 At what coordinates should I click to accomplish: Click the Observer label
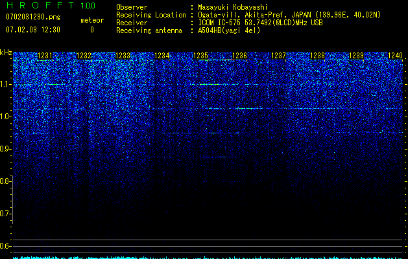coord(132,7)
